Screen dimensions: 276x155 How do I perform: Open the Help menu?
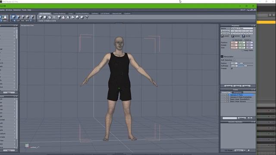29,10
